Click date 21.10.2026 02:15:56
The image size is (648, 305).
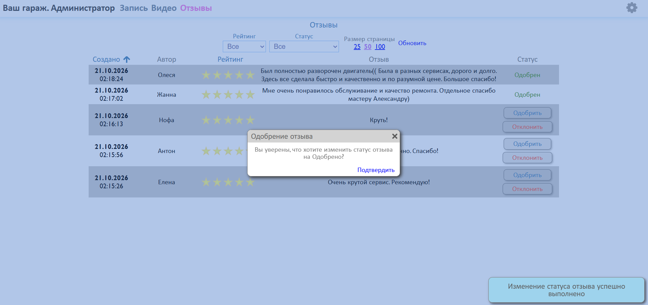(x=111, y=151)
